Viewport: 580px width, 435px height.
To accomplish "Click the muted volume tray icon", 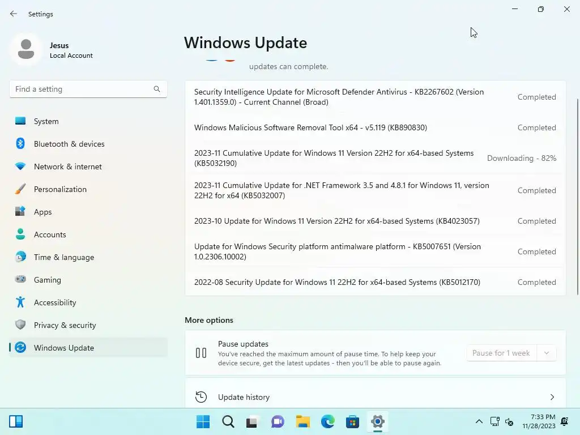I will [x=509, y=421].
